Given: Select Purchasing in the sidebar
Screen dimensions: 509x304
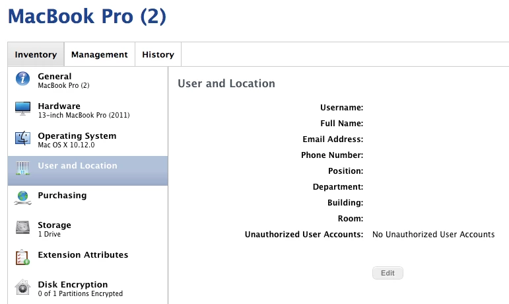Looking at the screenshot, I should tap(88, 200).
